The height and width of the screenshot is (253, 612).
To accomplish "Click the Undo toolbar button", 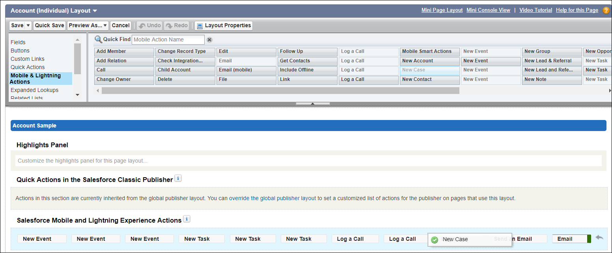I will pos(149,26).
